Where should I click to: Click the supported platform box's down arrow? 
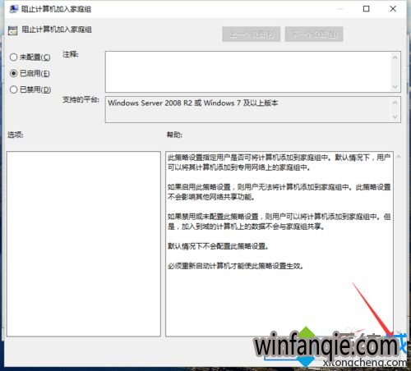click(x=395, y=117)
